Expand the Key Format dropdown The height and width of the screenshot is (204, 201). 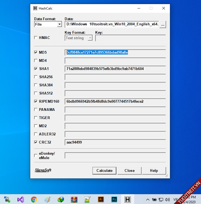pos(90,38)
